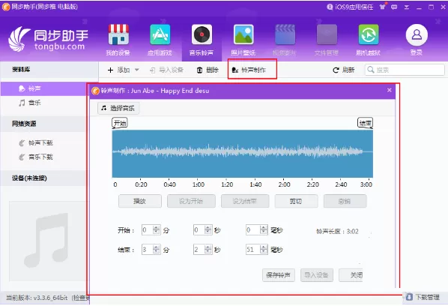This screenshot has height=306, width=448.
Task: Click the waveform at 1:20
Action: (x=227, y=154)
